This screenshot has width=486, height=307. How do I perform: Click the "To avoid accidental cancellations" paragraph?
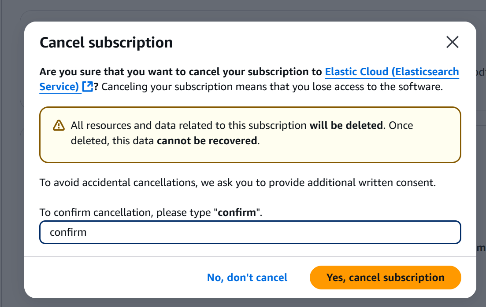coord(237,182)
